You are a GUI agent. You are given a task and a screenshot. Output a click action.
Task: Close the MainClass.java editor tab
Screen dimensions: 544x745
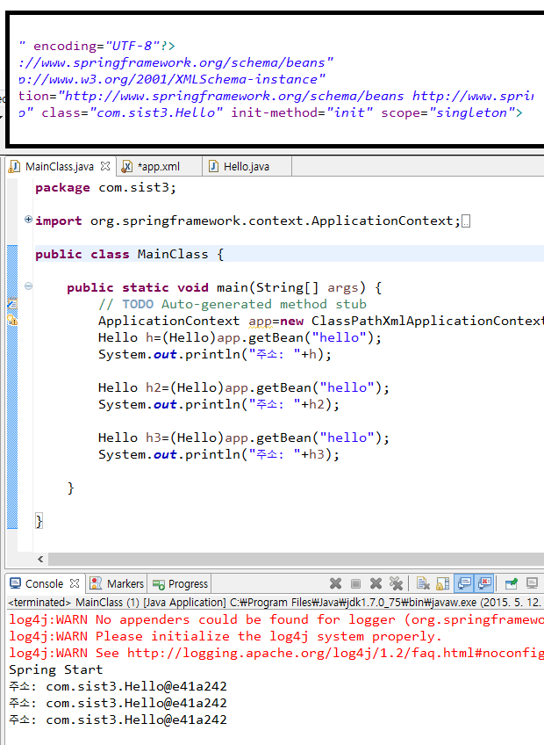[105, 166]
